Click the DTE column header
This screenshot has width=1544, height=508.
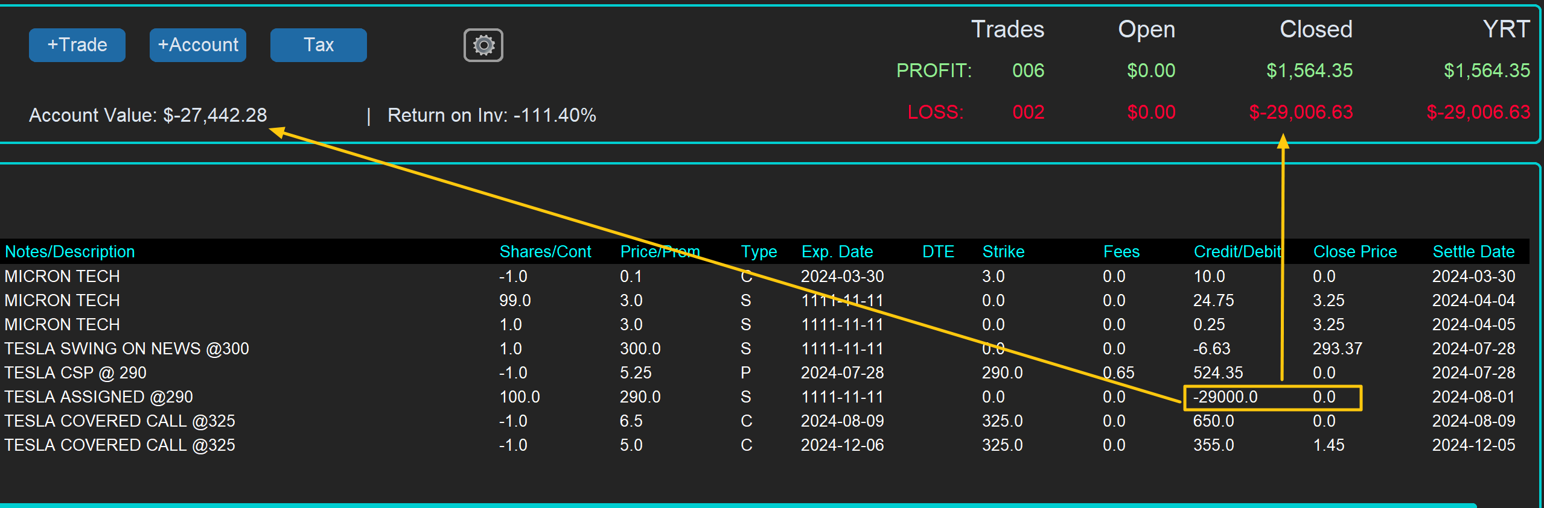938,252
